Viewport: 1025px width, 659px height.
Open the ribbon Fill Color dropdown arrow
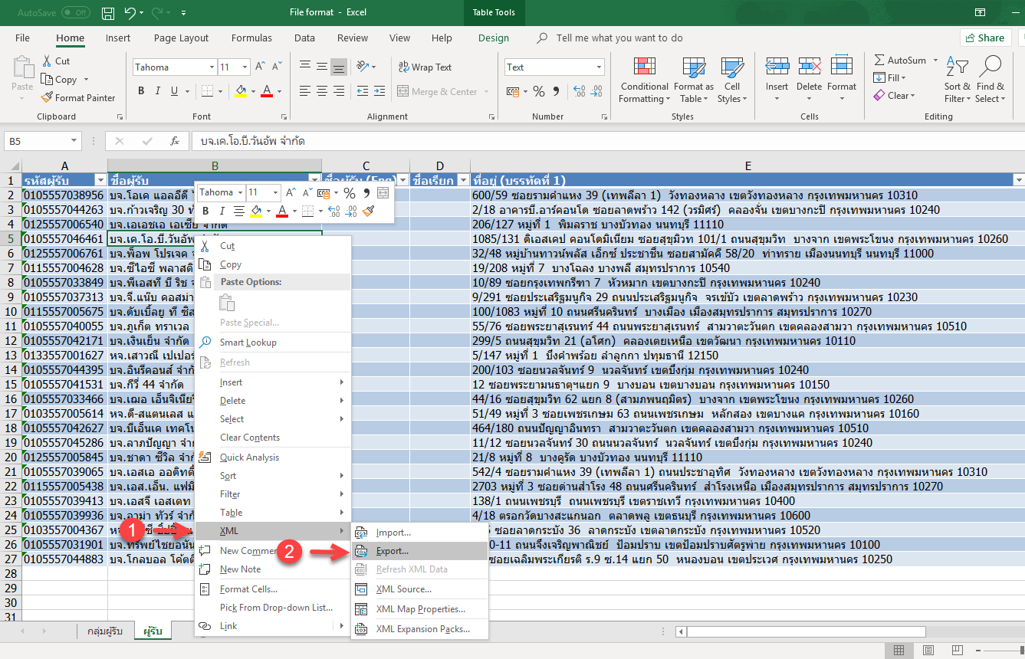click(x=252, y=91)
